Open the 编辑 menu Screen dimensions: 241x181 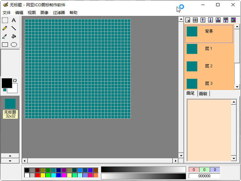(x=19, y=13)
